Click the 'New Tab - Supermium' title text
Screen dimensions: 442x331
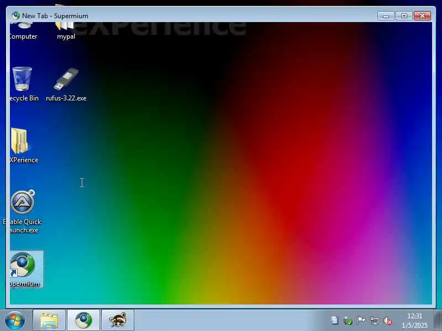point(55,16)
